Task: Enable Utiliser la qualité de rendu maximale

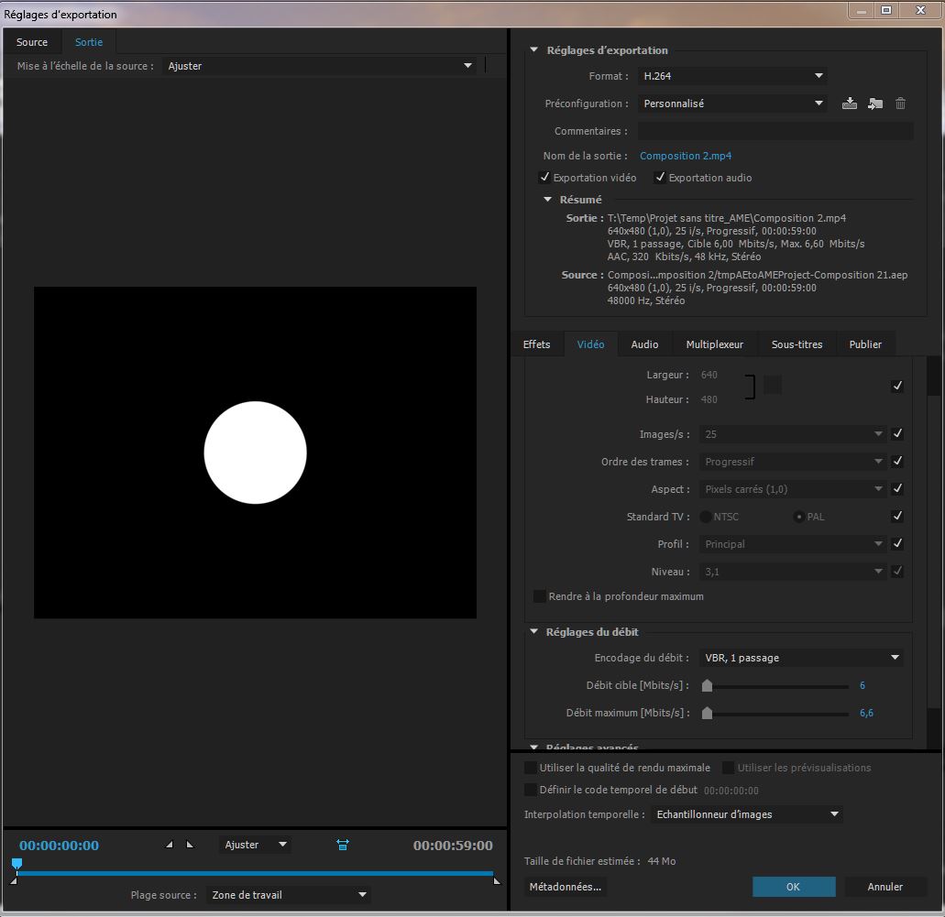Action: coord(531,768)
